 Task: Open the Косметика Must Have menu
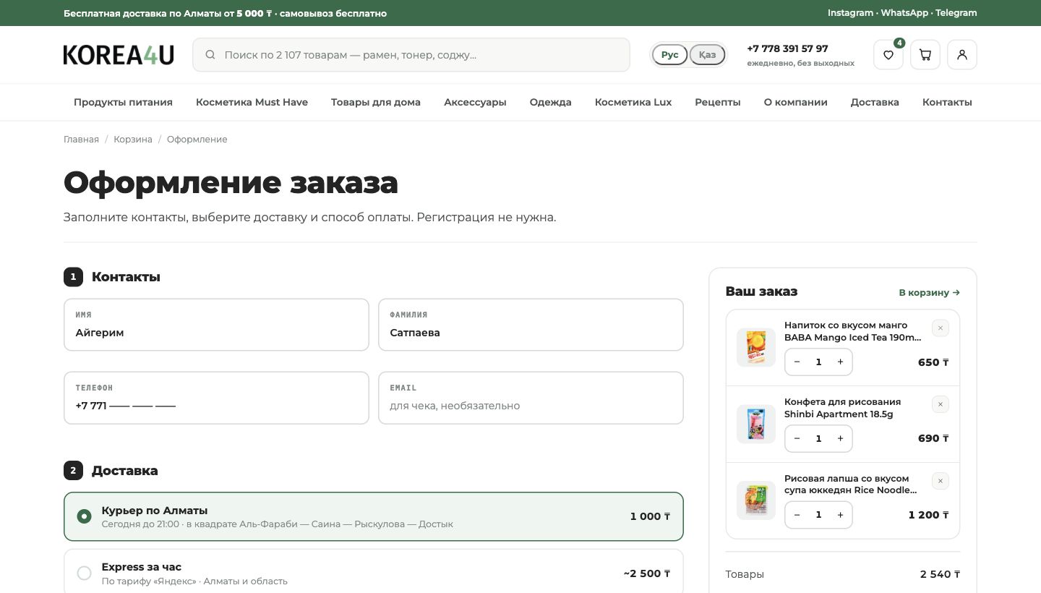click(x=252, y=102)
